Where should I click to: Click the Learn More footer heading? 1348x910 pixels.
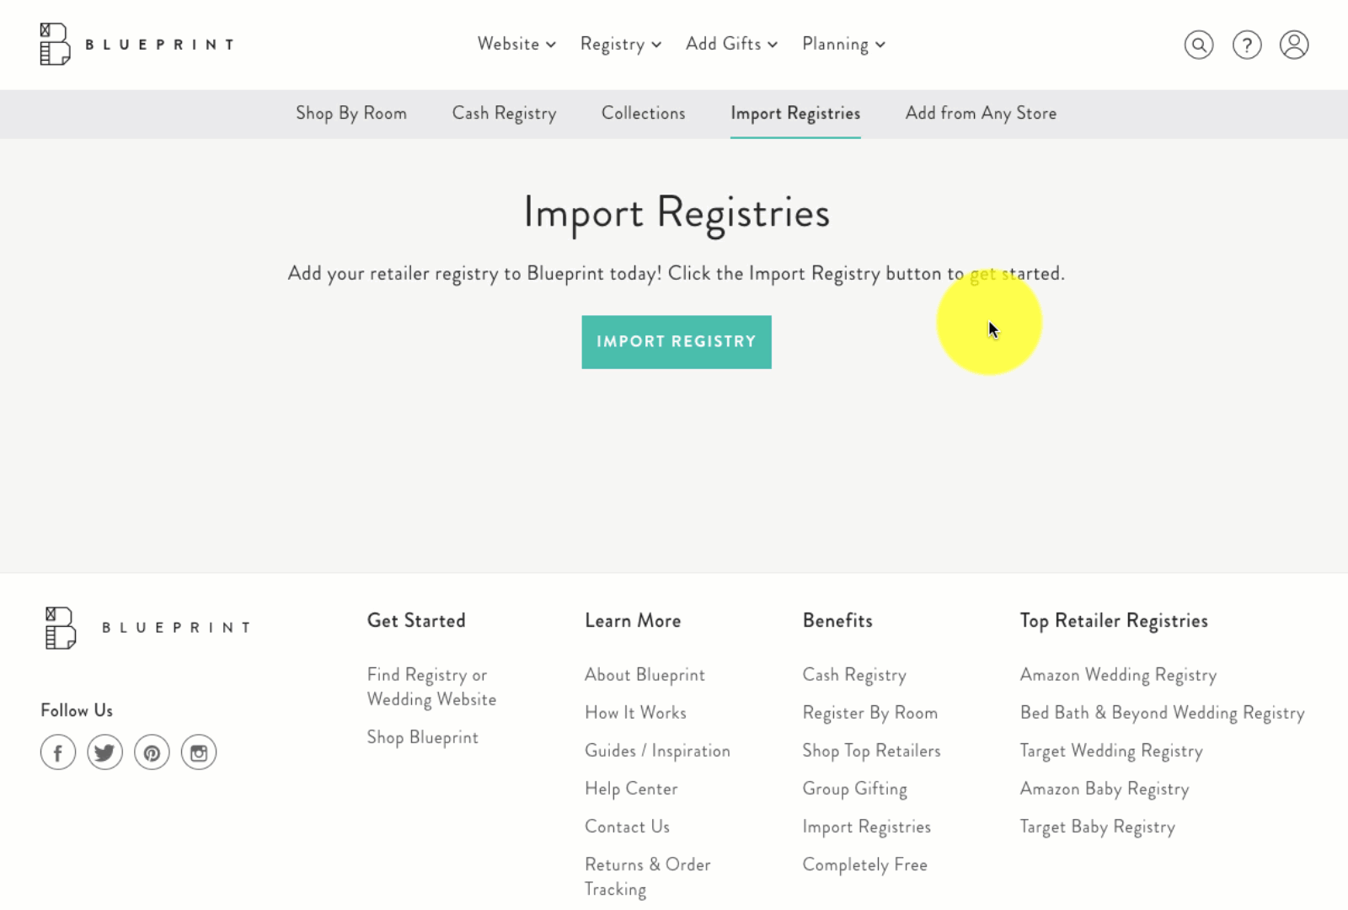coord(633,621)
